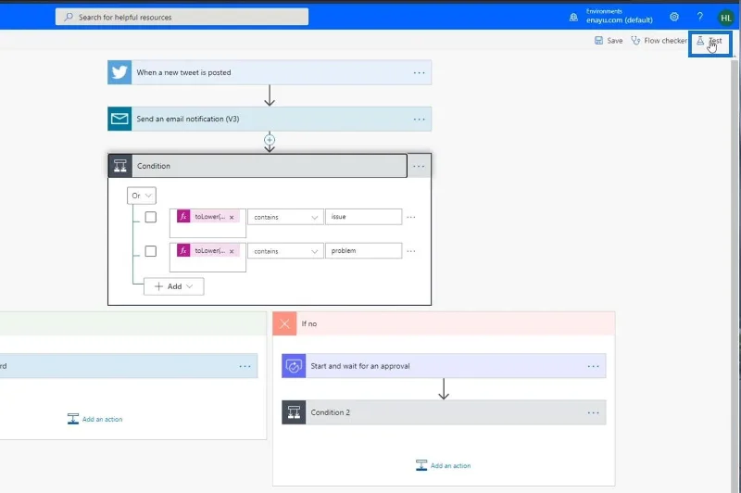Click the Twitter bird trigger icon

click(119, 72)
